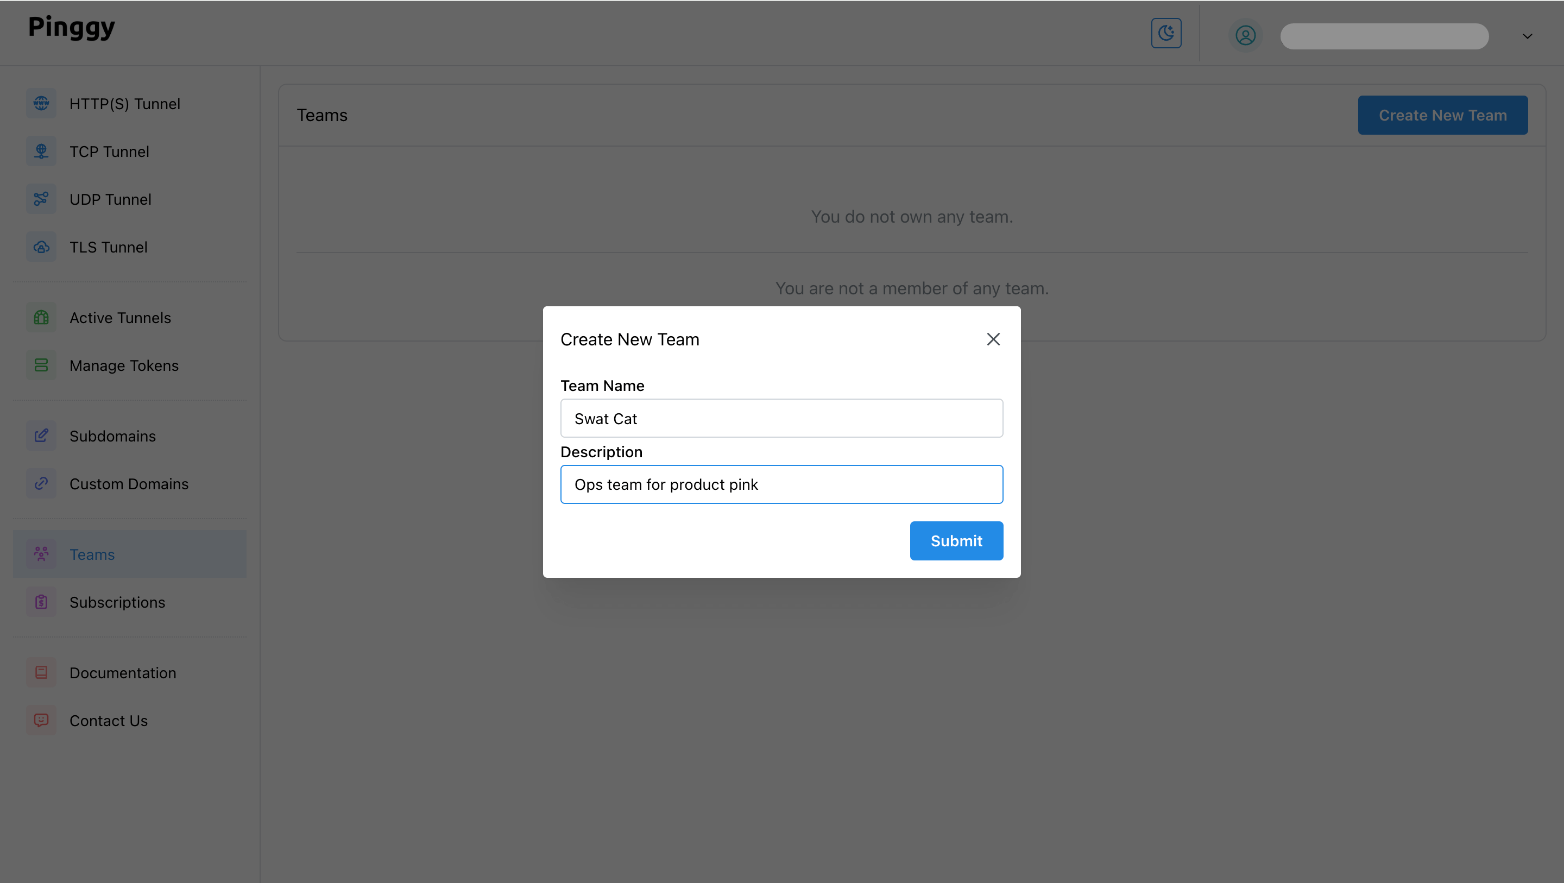
Task: Expand the account dropdown chevron
Action: point(1528,36)
